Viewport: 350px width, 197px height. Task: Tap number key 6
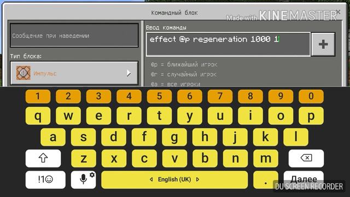click(190, 96)
